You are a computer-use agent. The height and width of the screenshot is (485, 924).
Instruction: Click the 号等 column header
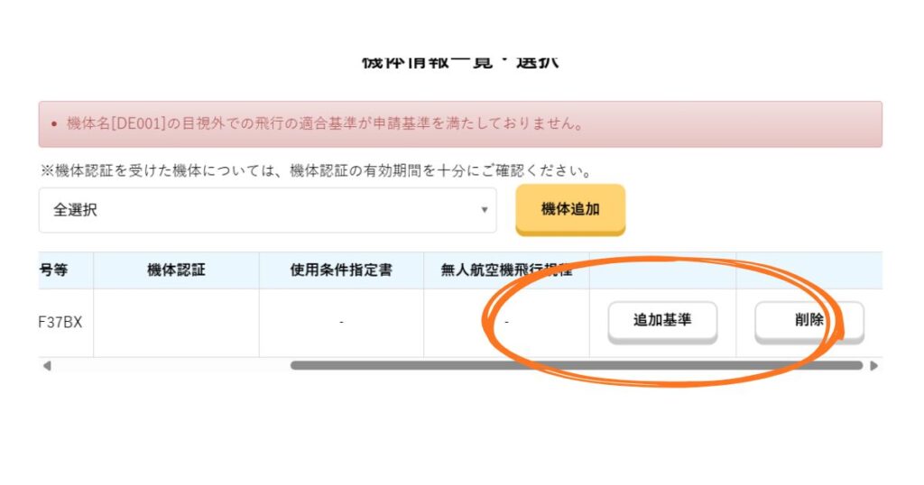click(54, 270)
